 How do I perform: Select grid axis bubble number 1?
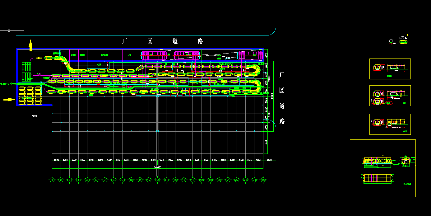coord(52,180)
